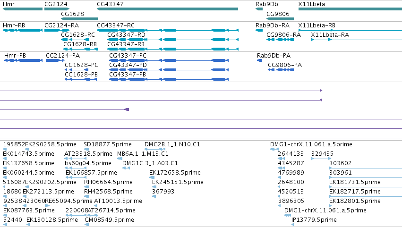Select feature 329435

[322, 159]
